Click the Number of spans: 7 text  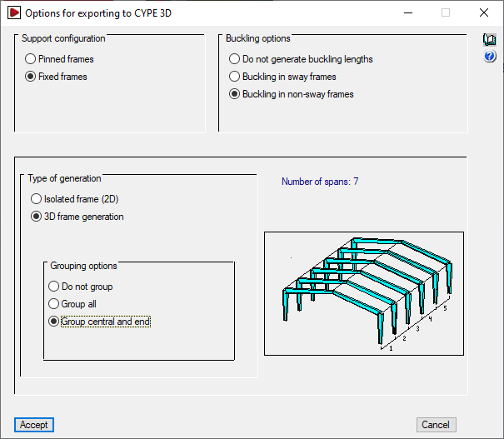pyautogui.click(x=320, y=182)
